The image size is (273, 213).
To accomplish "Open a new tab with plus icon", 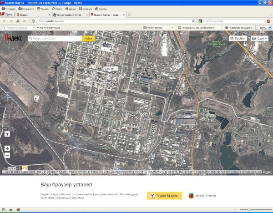I will (x=129, y=15).
